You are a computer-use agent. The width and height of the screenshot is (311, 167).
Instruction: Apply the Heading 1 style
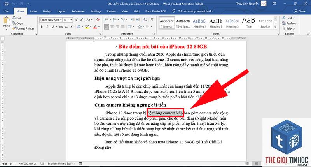pos(199,23)
